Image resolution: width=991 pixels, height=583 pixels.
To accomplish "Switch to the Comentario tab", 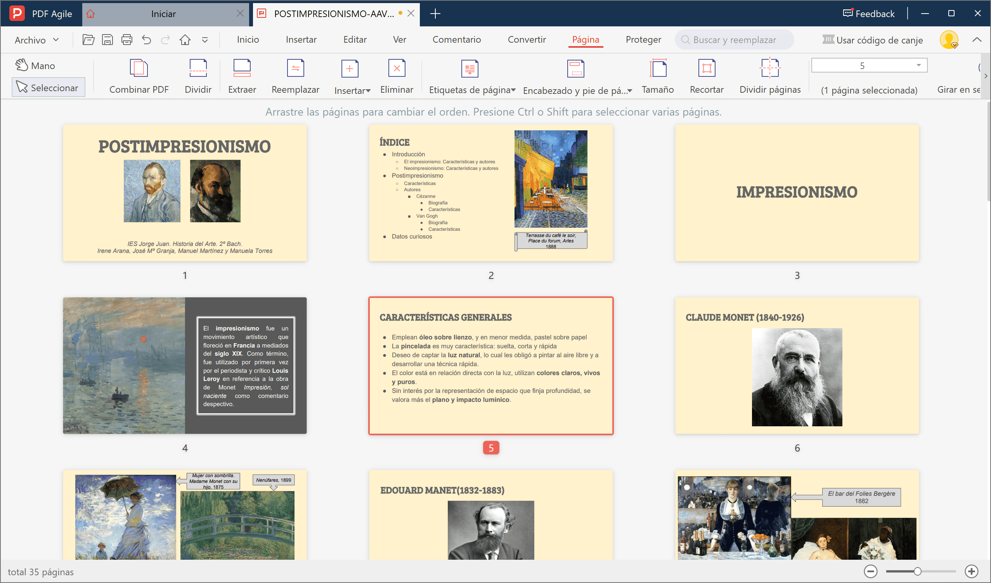I will [x=457, y=39].
